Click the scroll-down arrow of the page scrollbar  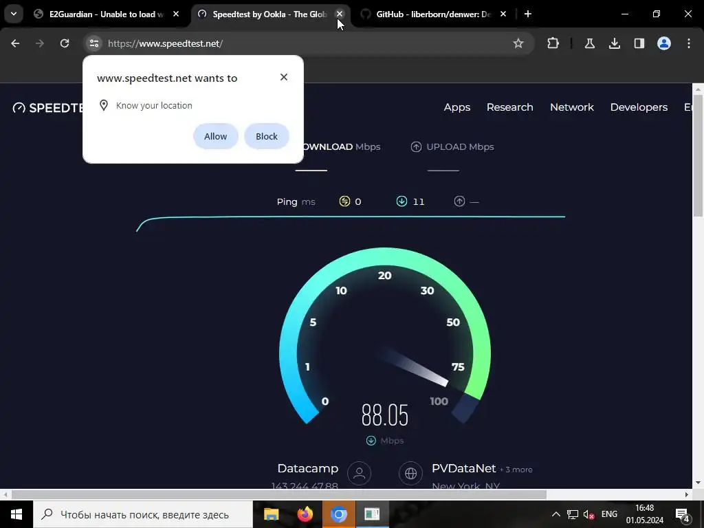698,483
